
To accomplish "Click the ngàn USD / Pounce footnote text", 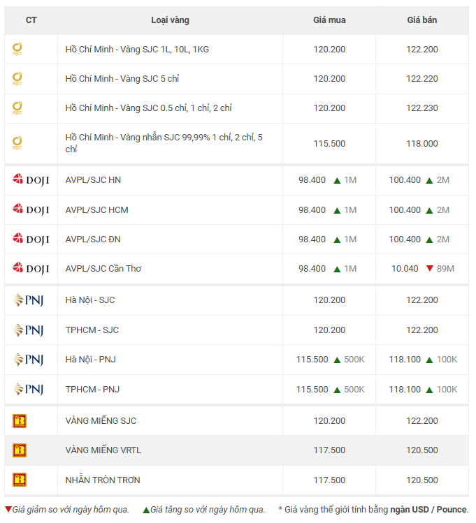I will pyautogui.click(x=429, y=510).
